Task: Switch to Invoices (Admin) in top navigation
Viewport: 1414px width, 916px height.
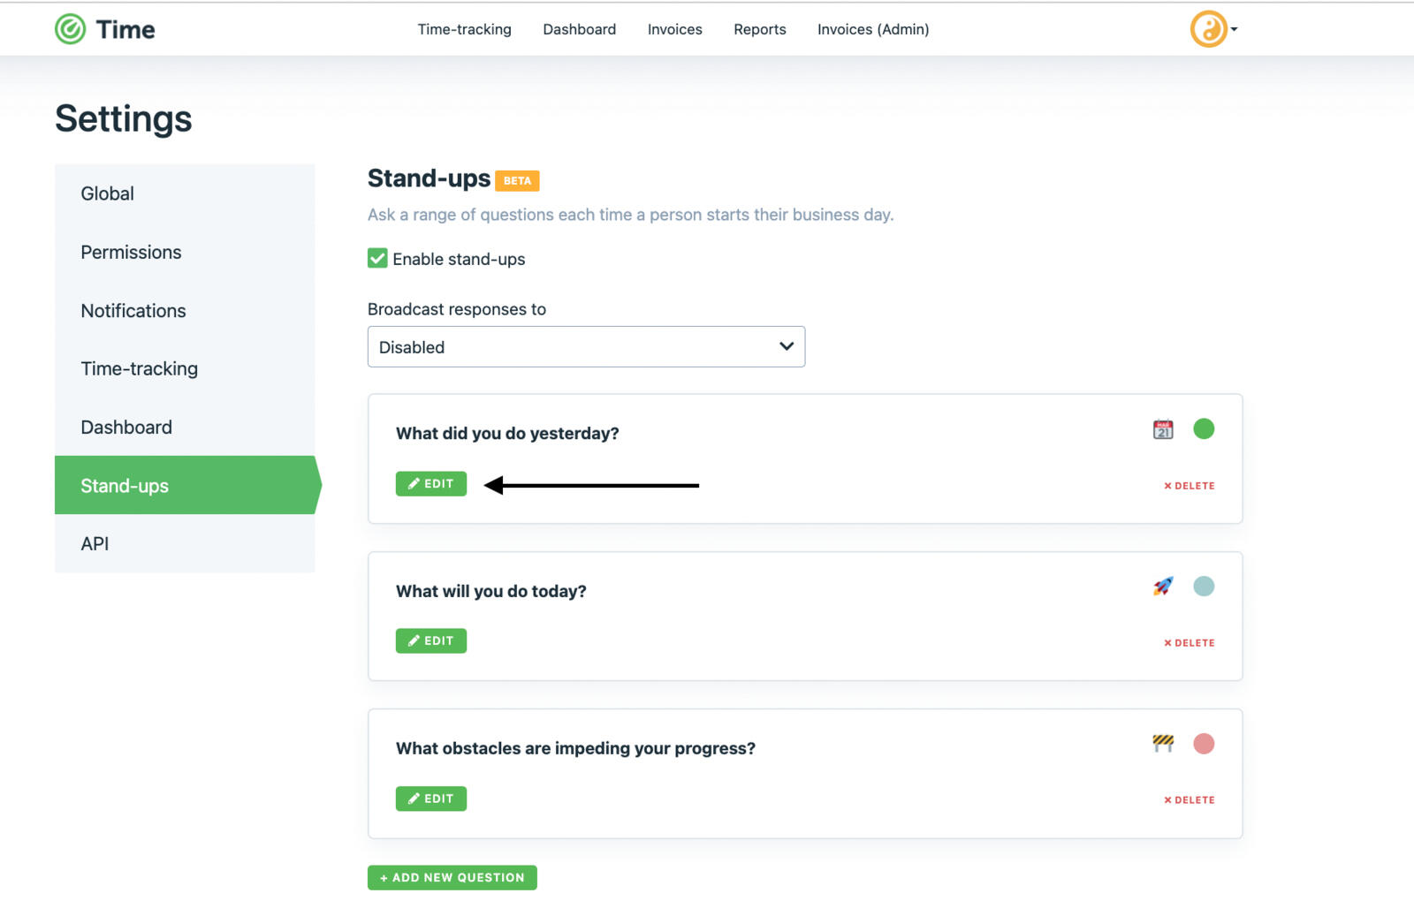Action: 873,29
